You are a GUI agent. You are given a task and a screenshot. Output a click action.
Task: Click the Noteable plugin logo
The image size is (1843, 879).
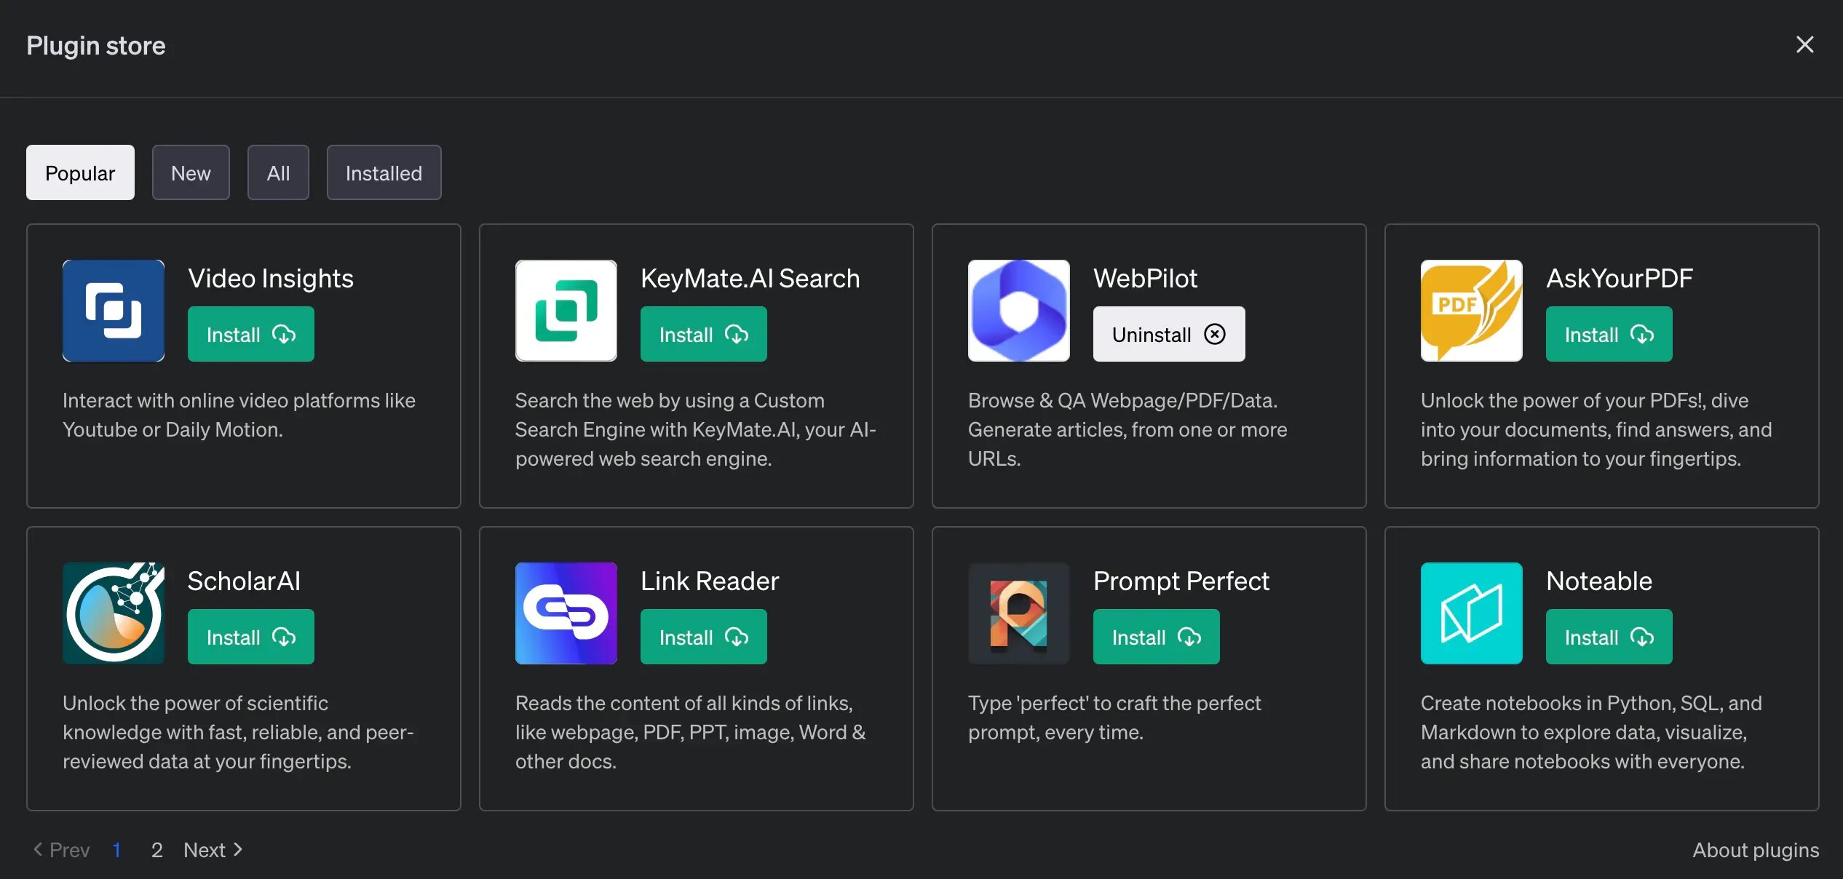click(1472, 613)
